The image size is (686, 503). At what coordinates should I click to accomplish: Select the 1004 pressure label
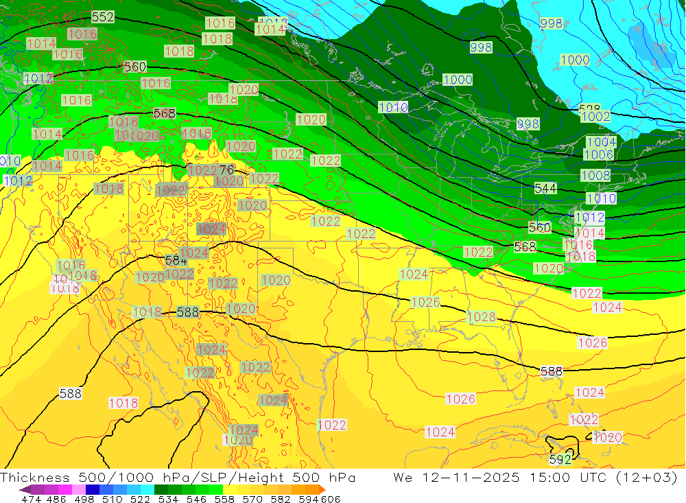(x=602, y=142)
